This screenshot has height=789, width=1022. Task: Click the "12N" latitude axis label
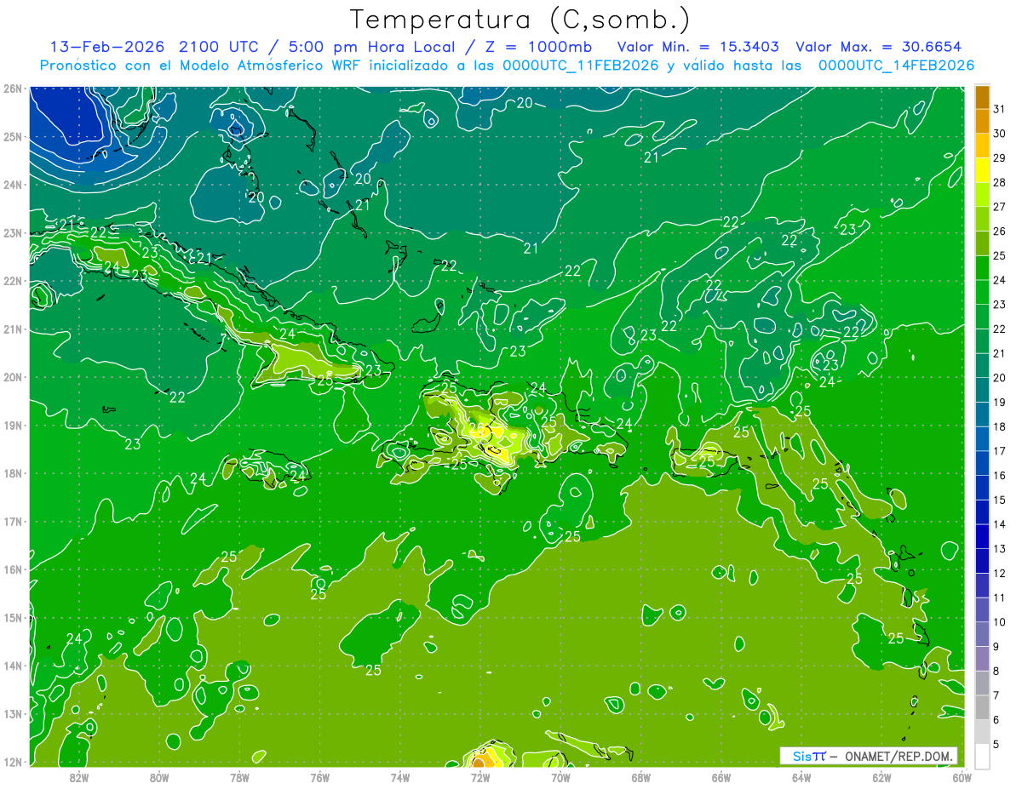tap(12, 762)
